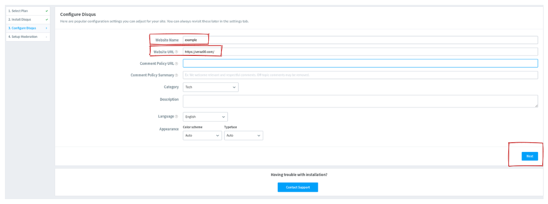Open the Category dropdown showing Tech
548x204 pixels.
click(210, 87)
